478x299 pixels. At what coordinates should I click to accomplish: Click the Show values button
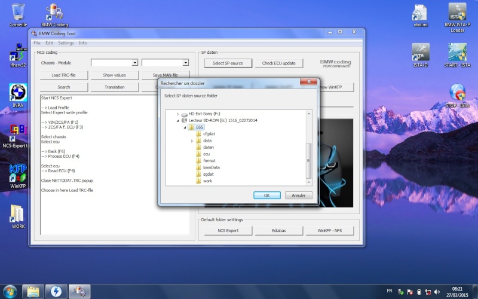coord(114,75)
